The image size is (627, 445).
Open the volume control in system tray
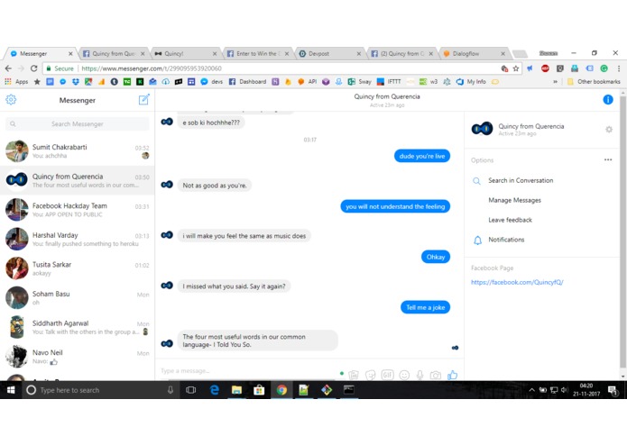pos(564,390)
